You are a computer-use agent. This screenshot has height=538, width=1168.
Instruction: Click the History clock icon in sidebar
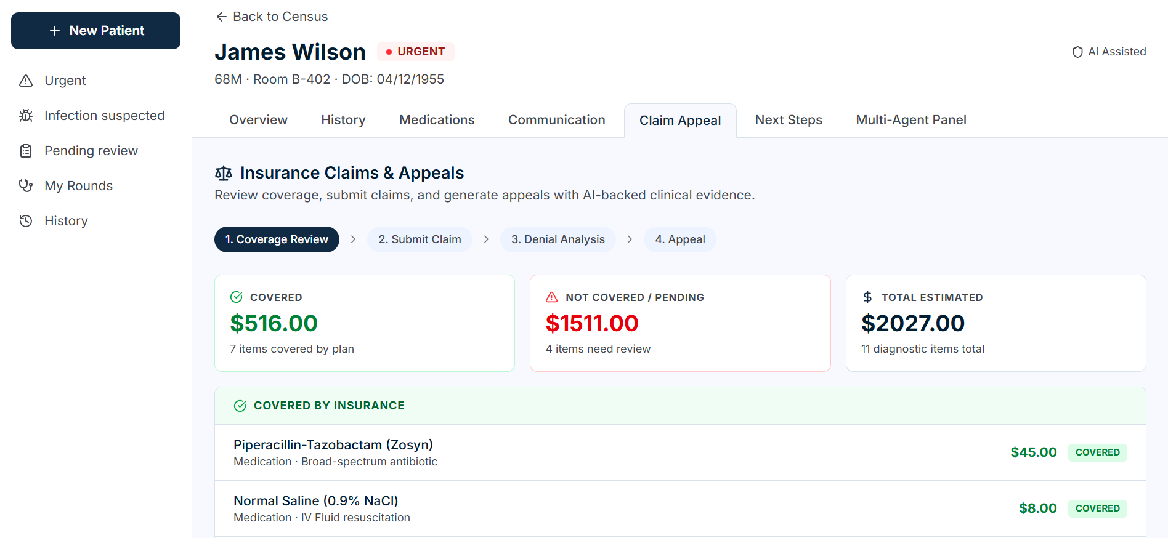pyautogui.click(x=26, y=221)
